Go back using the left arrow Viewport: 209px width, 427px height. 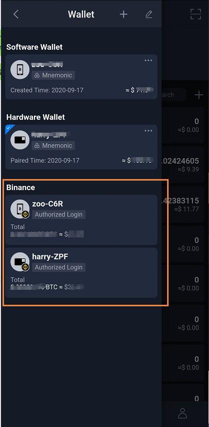(16, 14)
